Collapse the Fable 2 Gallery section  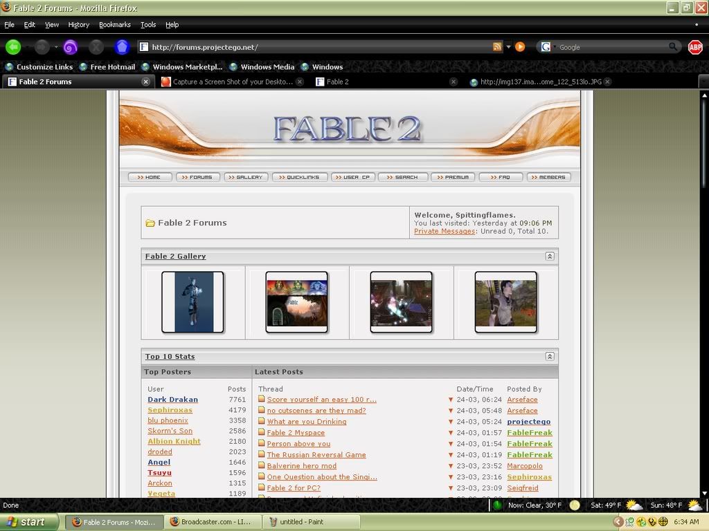pos(550,257)
